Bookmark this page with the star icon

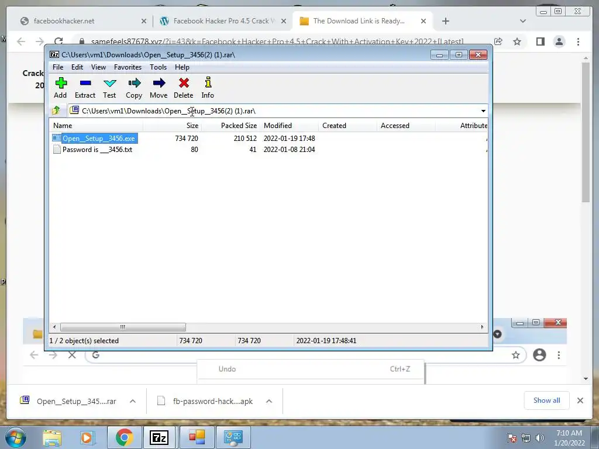click(517, 42)
